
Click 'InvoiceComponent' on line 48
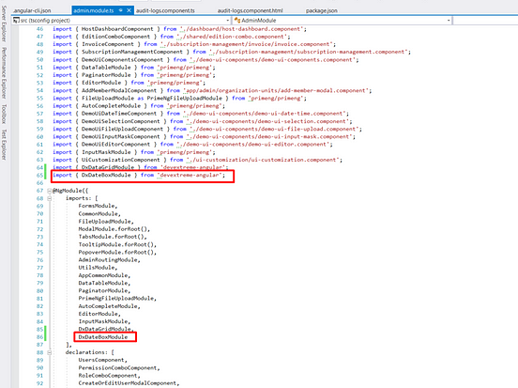click(x=108, y=44)
